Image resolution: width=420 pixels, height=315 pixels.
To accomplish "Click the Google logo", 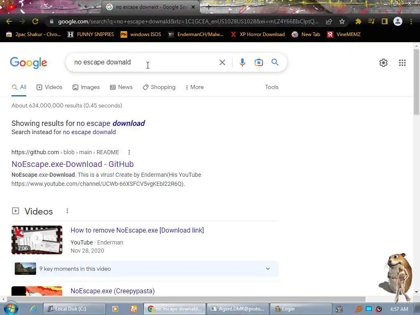I will click(x=28, y=63).
